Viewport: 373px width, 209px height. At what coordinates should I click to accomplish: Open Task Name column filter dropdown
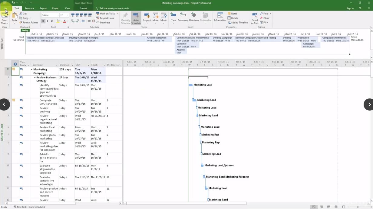click(57, 65)
